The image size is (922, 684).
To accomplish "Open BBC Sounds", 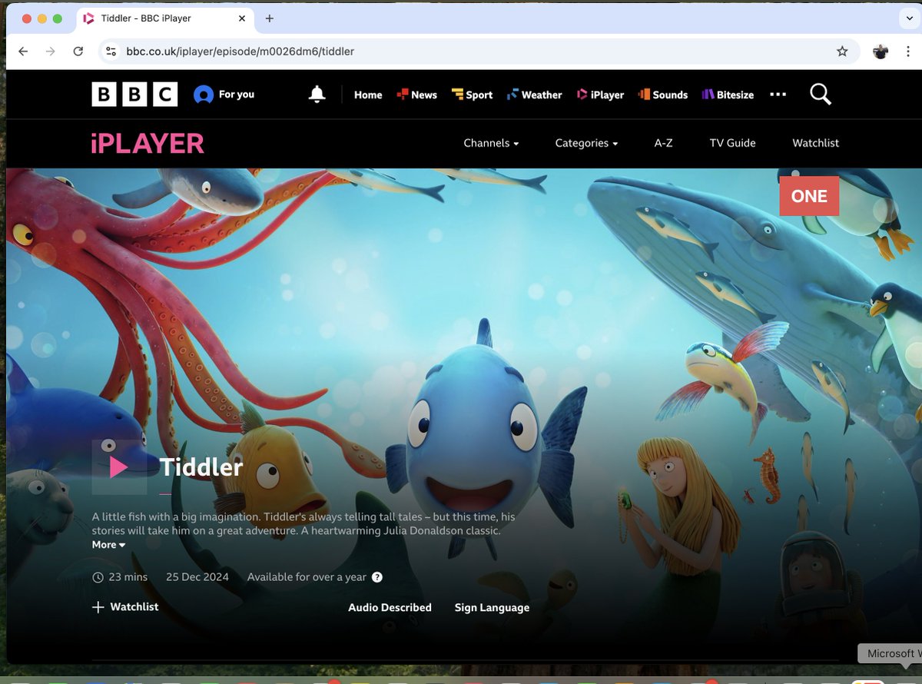I will (x=662, y=95).
